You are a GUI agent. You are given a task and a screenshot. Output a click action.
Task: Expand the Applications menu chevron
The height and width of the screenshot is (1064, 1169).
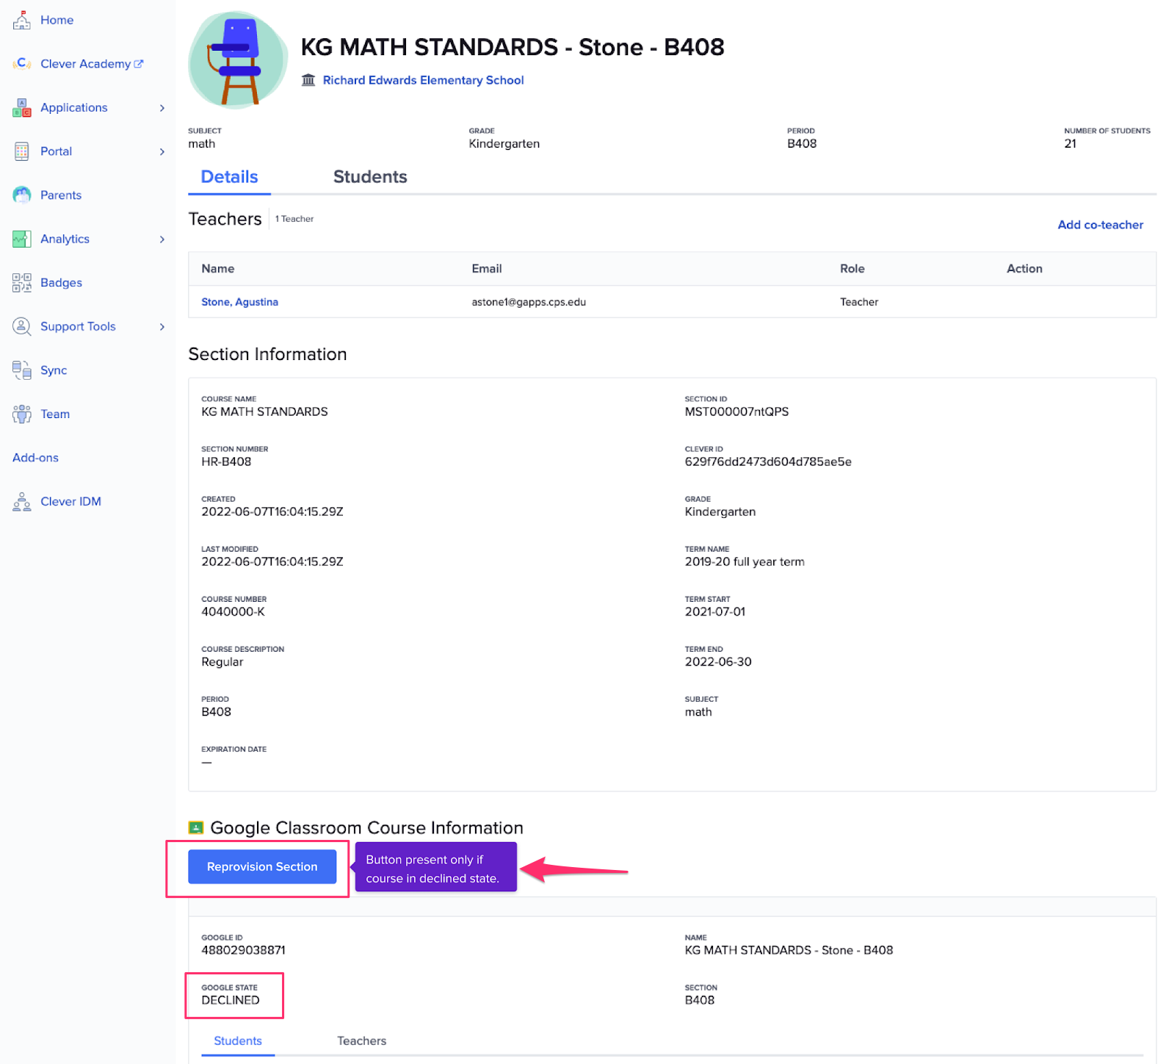[162, 108]
